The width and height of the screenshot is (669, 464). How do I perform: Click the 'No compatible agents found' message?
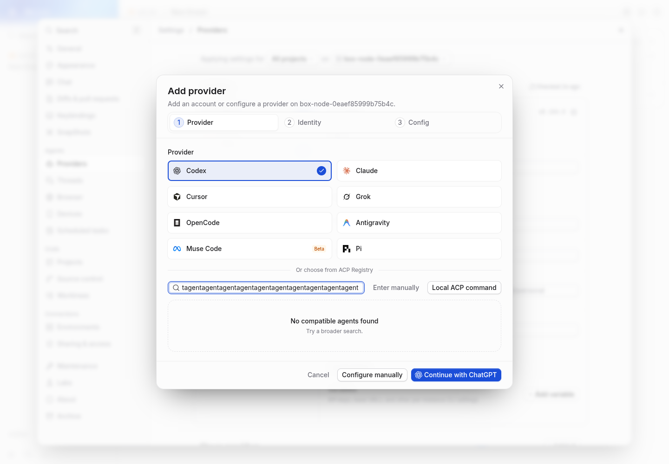(x=334, y=321)
